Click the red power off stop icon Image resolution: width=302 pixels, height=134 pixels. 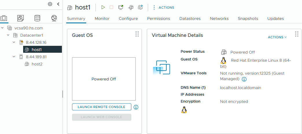[111, 7]
